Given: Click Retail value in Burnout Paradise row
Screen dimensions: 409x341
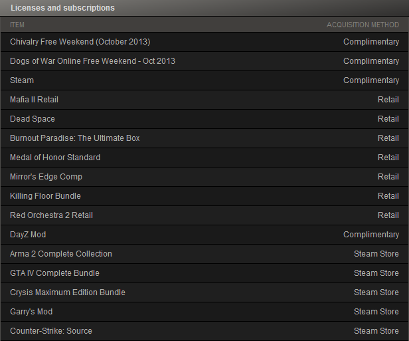Looking at the screenshot, I should [x=388, y=138].
